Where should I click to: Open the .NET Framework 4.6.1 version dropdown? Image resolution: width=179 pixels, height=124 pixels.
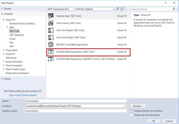(61, 9)
